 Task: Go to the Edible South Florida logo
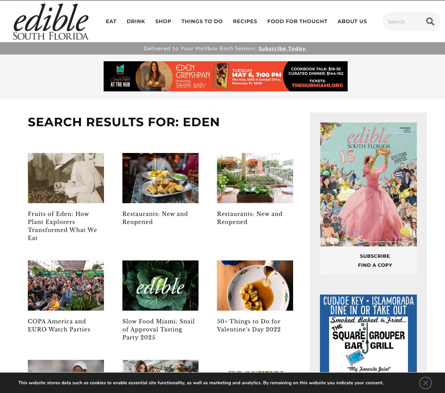click(51, 22)
